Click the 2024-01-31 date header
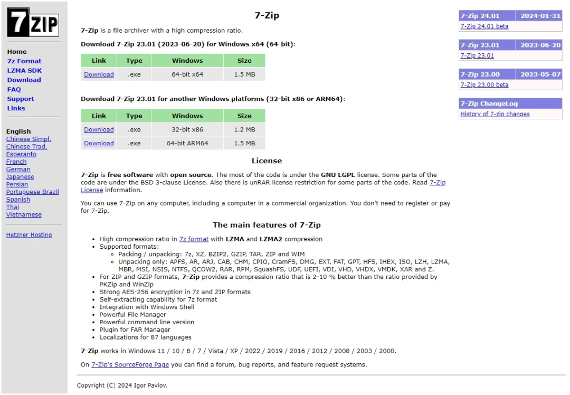This screenshot has height=395, width=570. click(539, 16)
